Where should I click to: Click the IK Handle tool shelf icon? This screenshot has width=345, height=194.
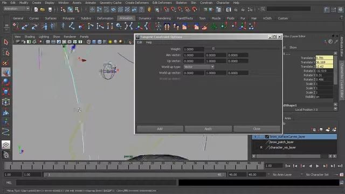pos(91,26)
